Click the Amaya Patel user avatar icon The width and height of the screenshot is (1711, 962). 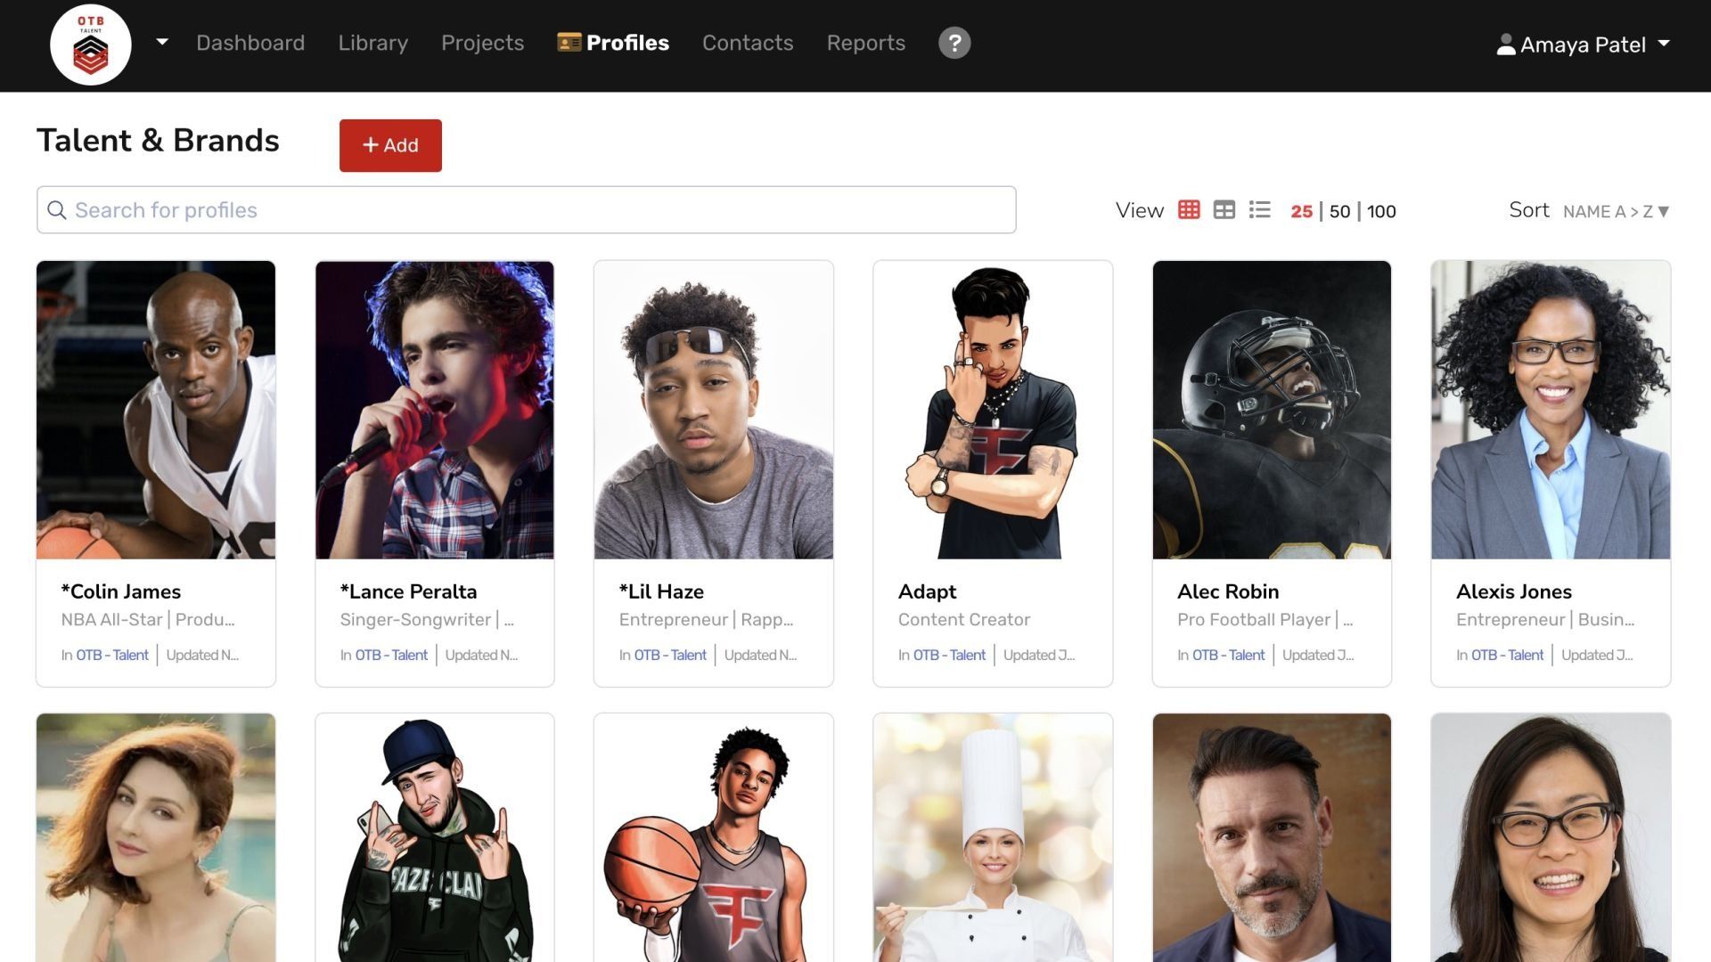(1505, 45)
